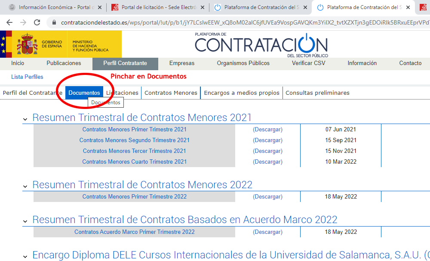Close the Portal de licitación tab
Screen dimensions: 430x261
point(203,7)
